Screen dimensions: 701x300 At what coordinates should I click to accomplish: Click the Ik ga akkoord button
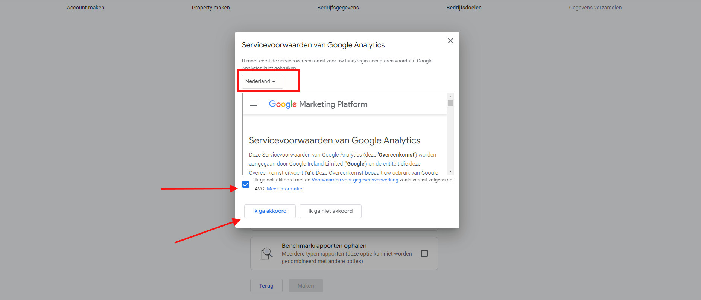(x=270, y=211)
